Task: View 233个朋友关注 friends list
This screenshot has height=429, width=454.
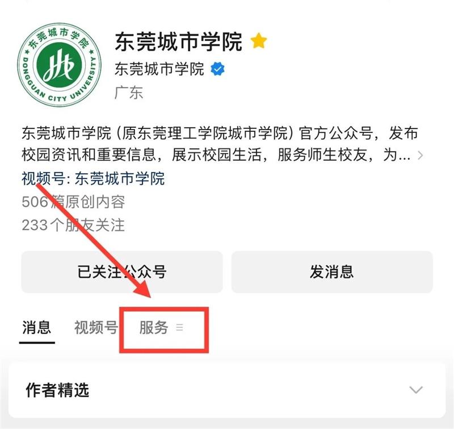Action: 73,225
